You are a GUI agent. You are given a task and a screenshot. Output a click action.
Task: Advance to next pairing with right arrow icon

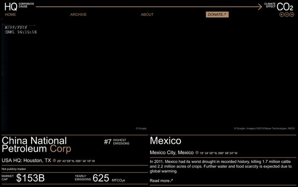[x=292, y=15]
